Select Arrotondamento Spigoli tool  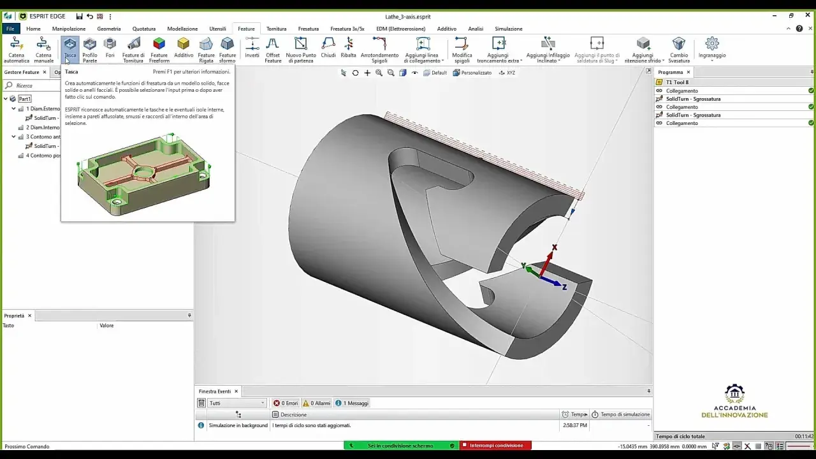coord(379,50)
